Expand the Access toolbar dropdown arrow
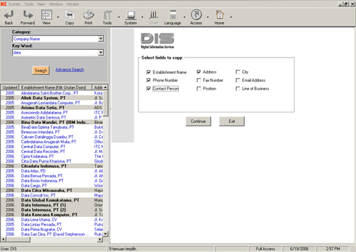This screenshot has width=356, height=252. click(x=208, y=17)
